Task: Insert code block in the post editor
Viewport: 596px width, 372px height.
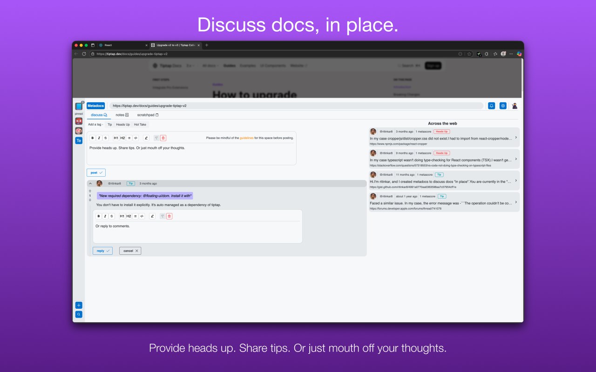Action: point(135,138)
